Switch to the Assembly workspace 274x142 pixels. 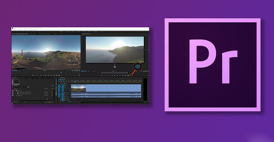[x=61, y=32]
